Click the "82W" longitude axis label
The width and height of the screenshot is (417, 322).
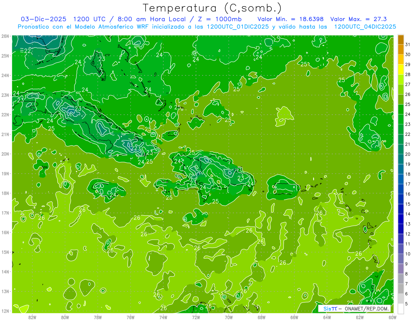pos(32,317)
